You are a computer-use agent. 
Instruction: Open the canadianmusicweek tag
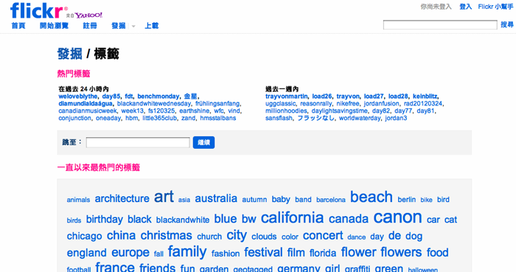pyautogui.click(x=88, y=111)
